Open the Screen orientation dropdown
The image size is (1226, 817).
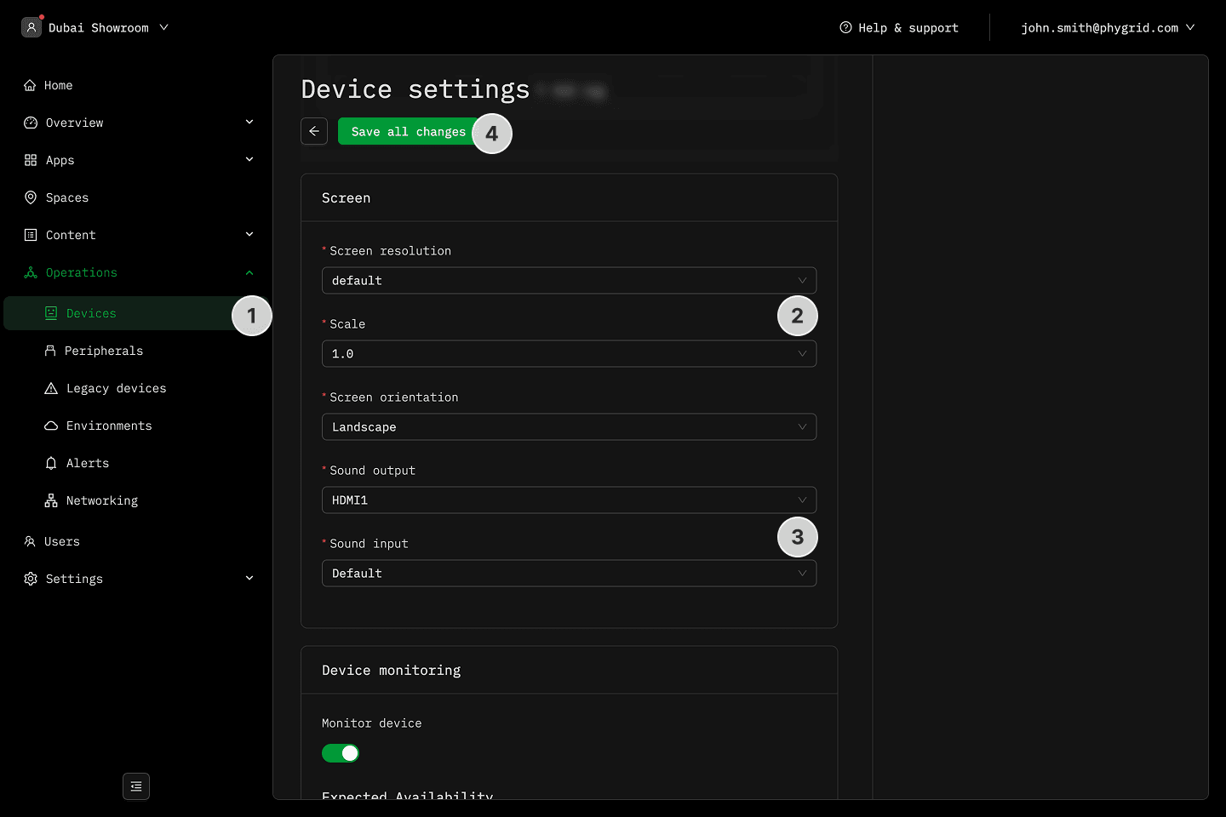pos(569,427)
